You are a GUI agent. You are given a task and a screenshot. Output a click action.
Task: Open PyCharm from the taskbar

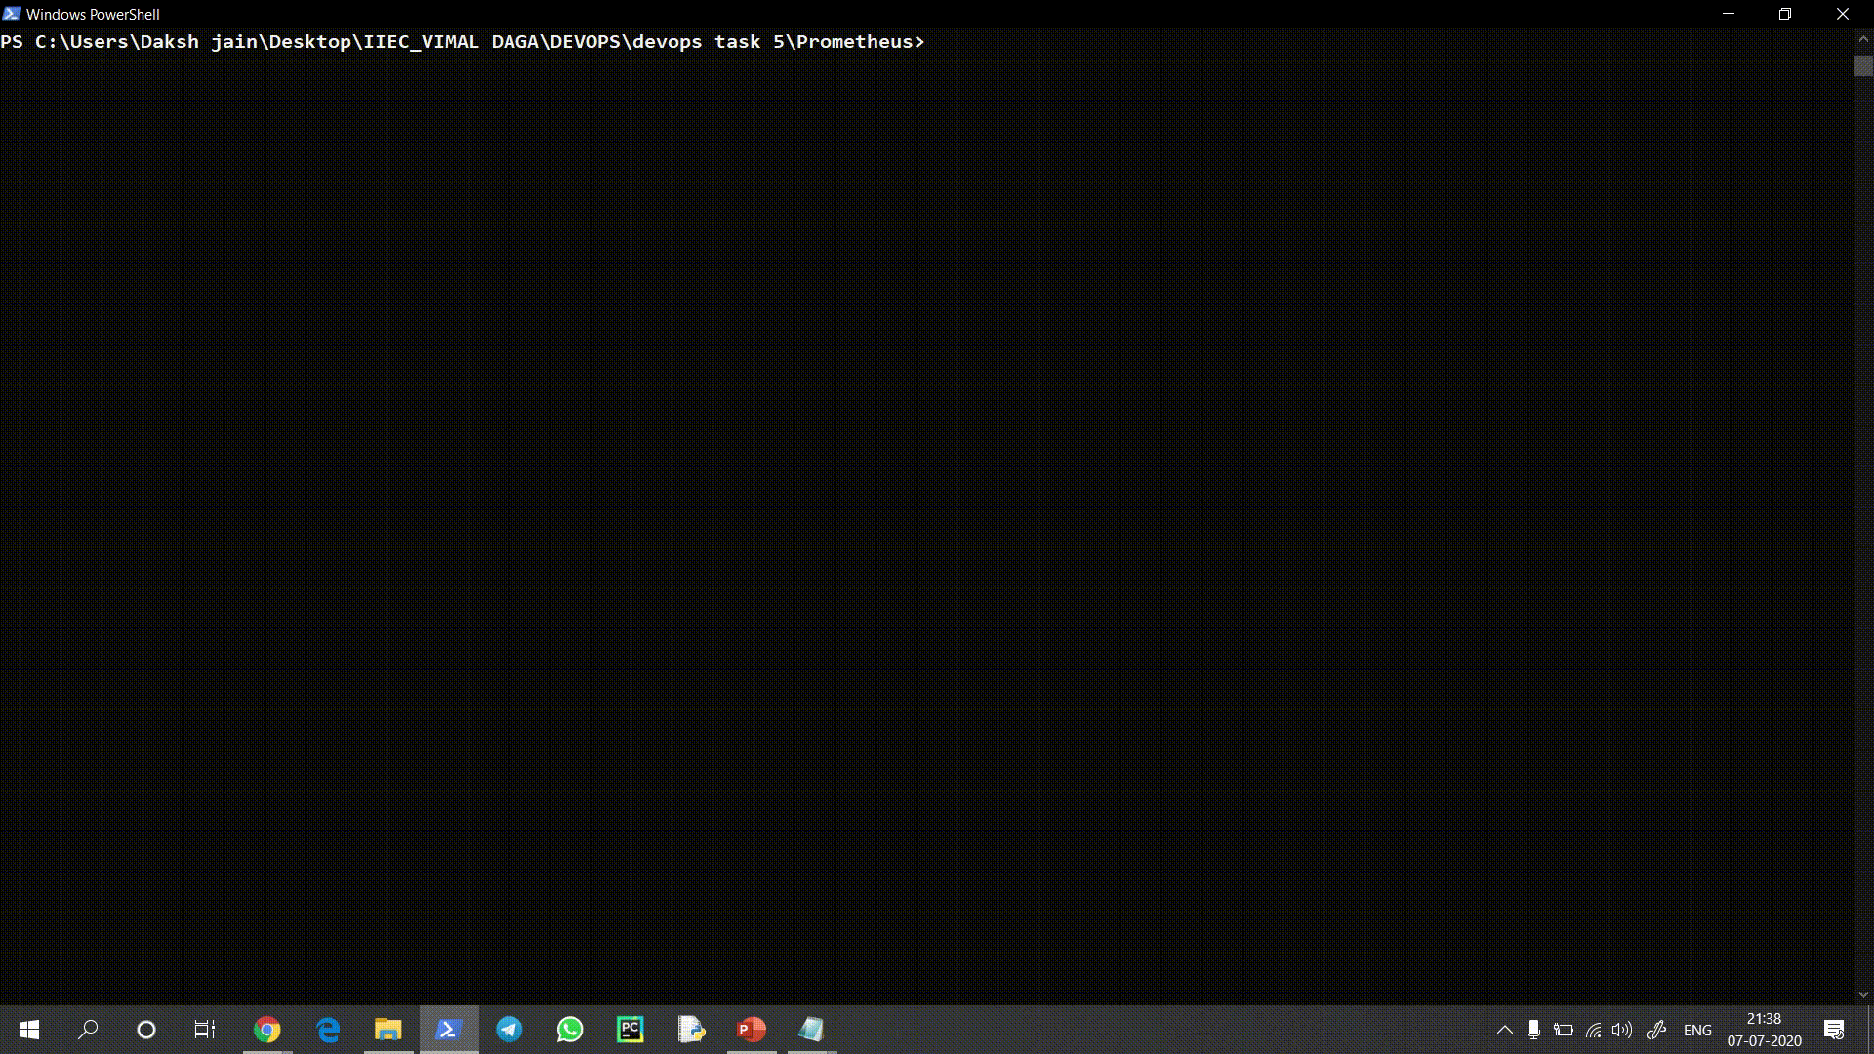coord(631,1030)
